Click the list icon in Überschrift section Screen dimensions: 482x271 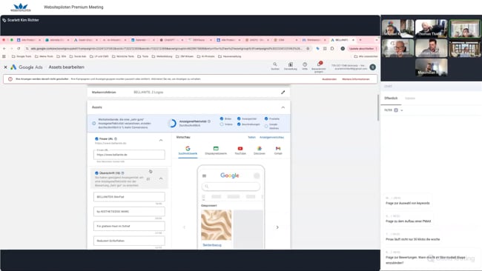(148, 179)
